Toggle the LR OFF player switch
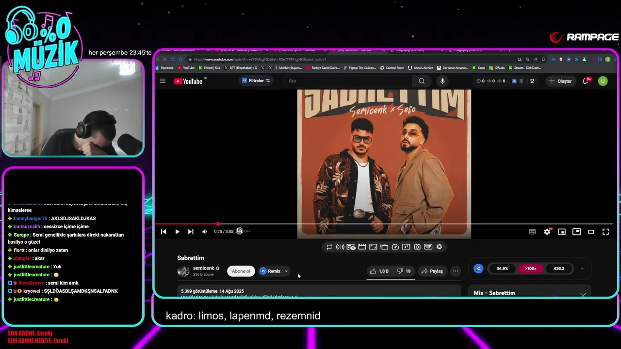621x349 pixels. point(243,231)
